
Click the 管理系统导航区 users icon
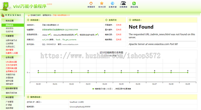click(2, 15)
